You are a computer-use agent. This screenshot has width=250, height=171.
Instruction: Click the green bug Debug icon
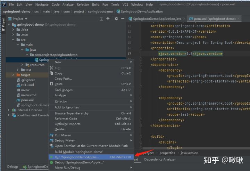51,162
